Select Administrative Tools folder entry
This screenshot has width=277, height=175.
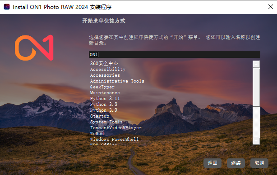pos(117,81)
